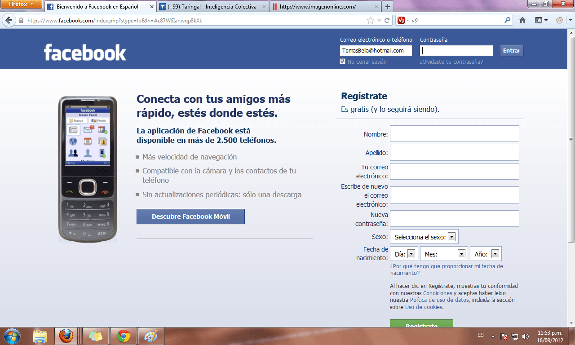Expand the Mes dropdown for birth date
575x345 pixels.
pyautogui.click(x=462, y=253)
